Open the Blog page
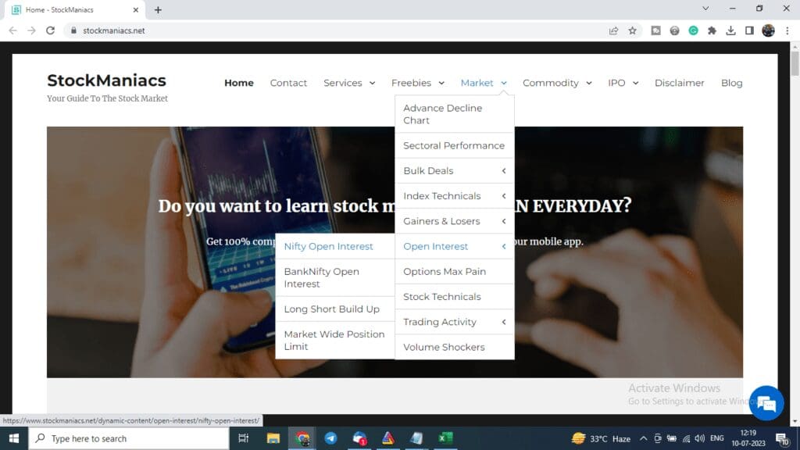This screenshot has width=800, height=450. 731,83
